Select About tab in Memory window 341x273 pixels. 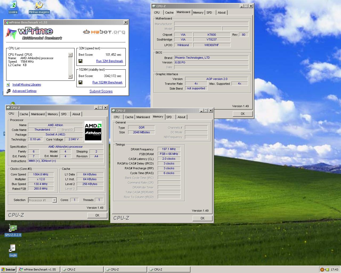(x=181, y=117)
